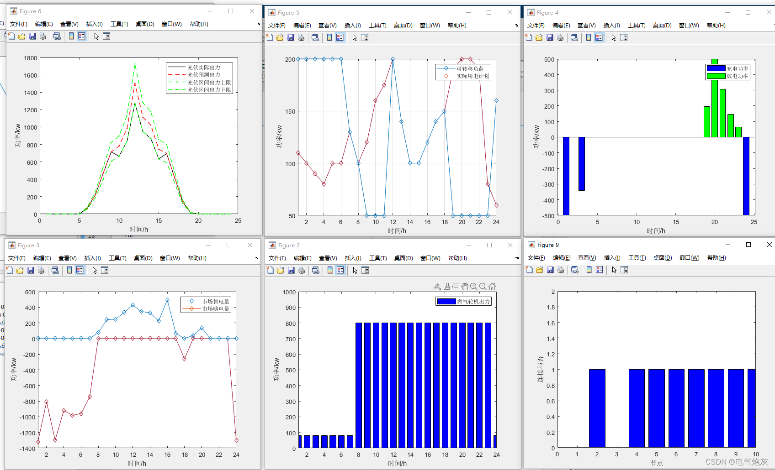Open Property Inspector icon in Figure 9
775x470 pixels.
pos(624,270)
